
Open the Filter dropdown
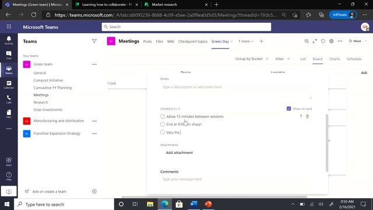tap(282, 59)
